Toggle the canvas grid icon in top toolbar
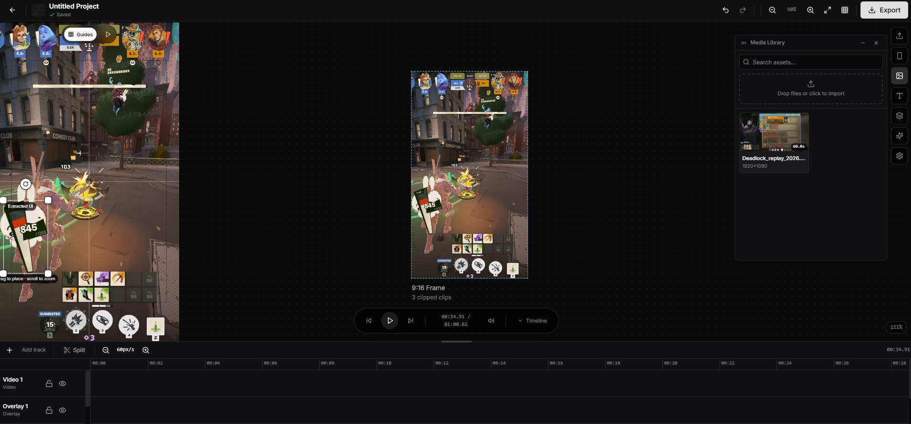This screenshot has width=911, height=424. [x=845, y=10]
